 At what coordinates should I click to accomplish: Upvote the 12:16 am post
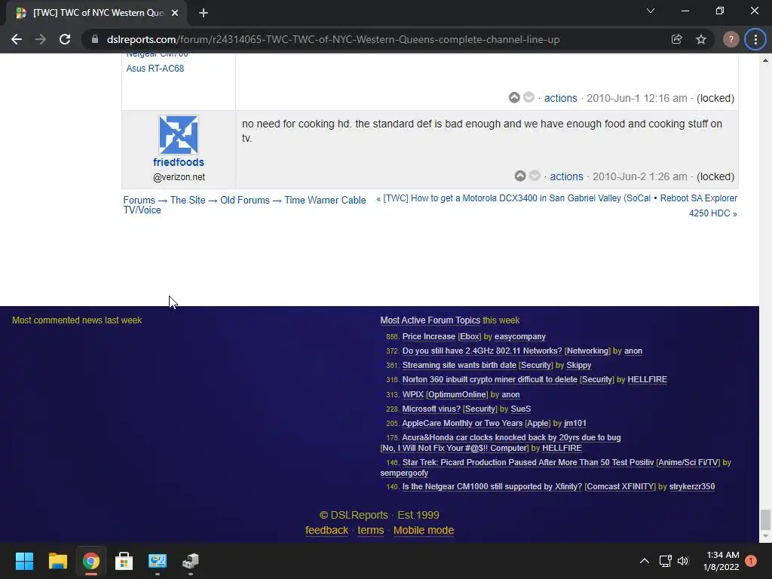point(514,97)
